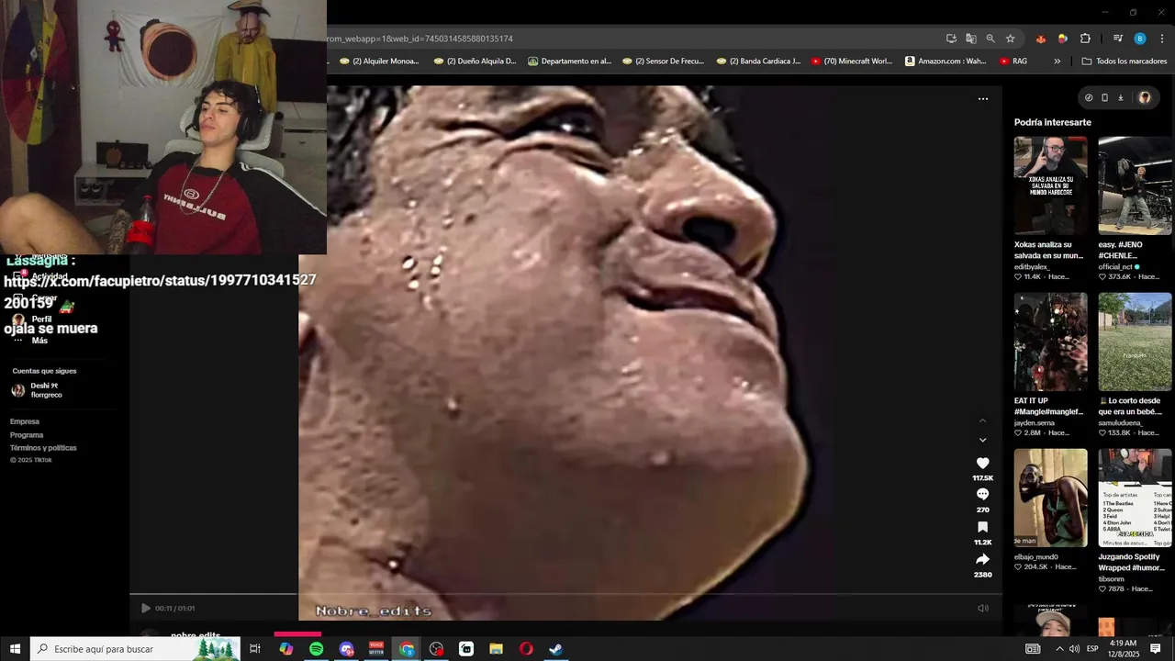Open the (2) Sensor De Frecu... bookmark
Viewport: 1175px width, 661px height.
(662, 62)
